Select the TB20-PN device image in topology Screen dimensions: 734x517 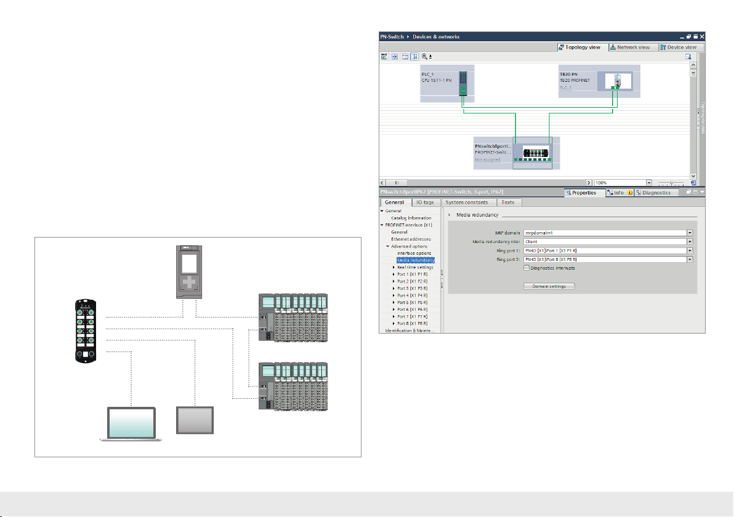(x=613, y=82)
